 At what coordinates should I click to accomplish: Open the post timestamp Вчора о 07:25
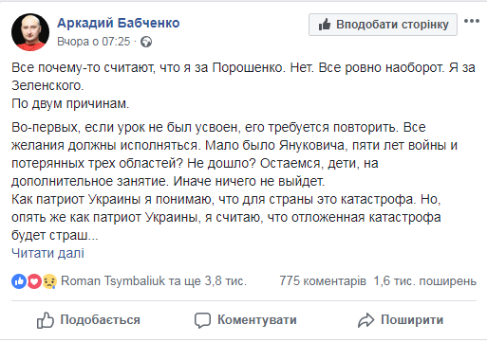tap(94, 42)
